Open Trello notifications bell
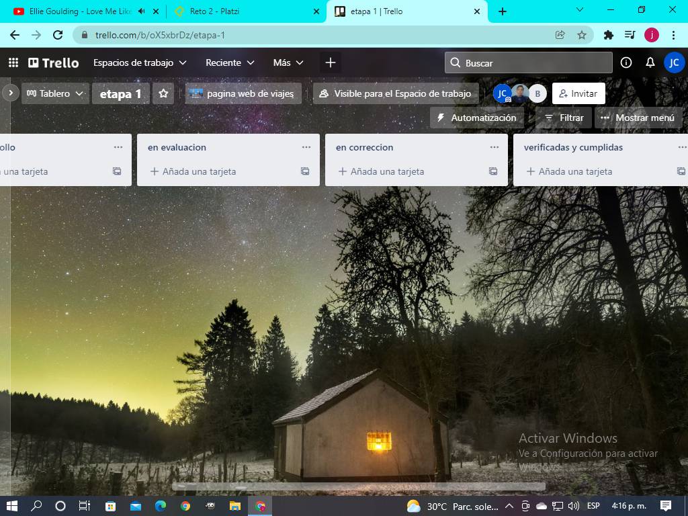The image size is (688, 516). pyautogui.click(x=650, y=62)
